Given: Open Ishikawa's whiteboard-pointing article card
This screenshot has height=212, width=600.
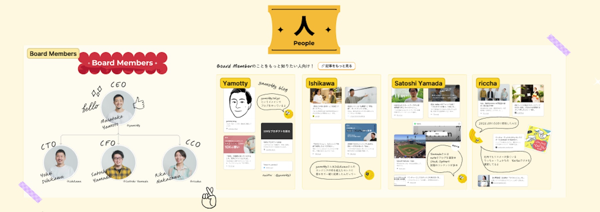Looking at the screenshot, I should click(361, 103).
